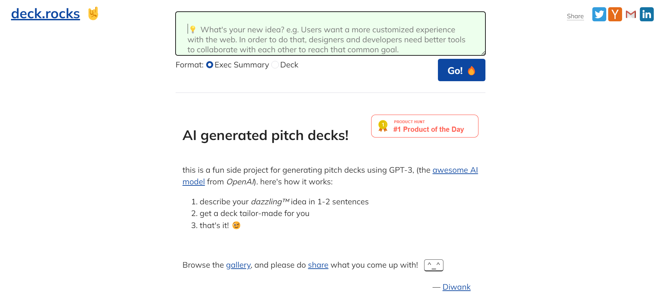Click the Share label link
Screen dimensions: 661x301
(x=575, y=16)
